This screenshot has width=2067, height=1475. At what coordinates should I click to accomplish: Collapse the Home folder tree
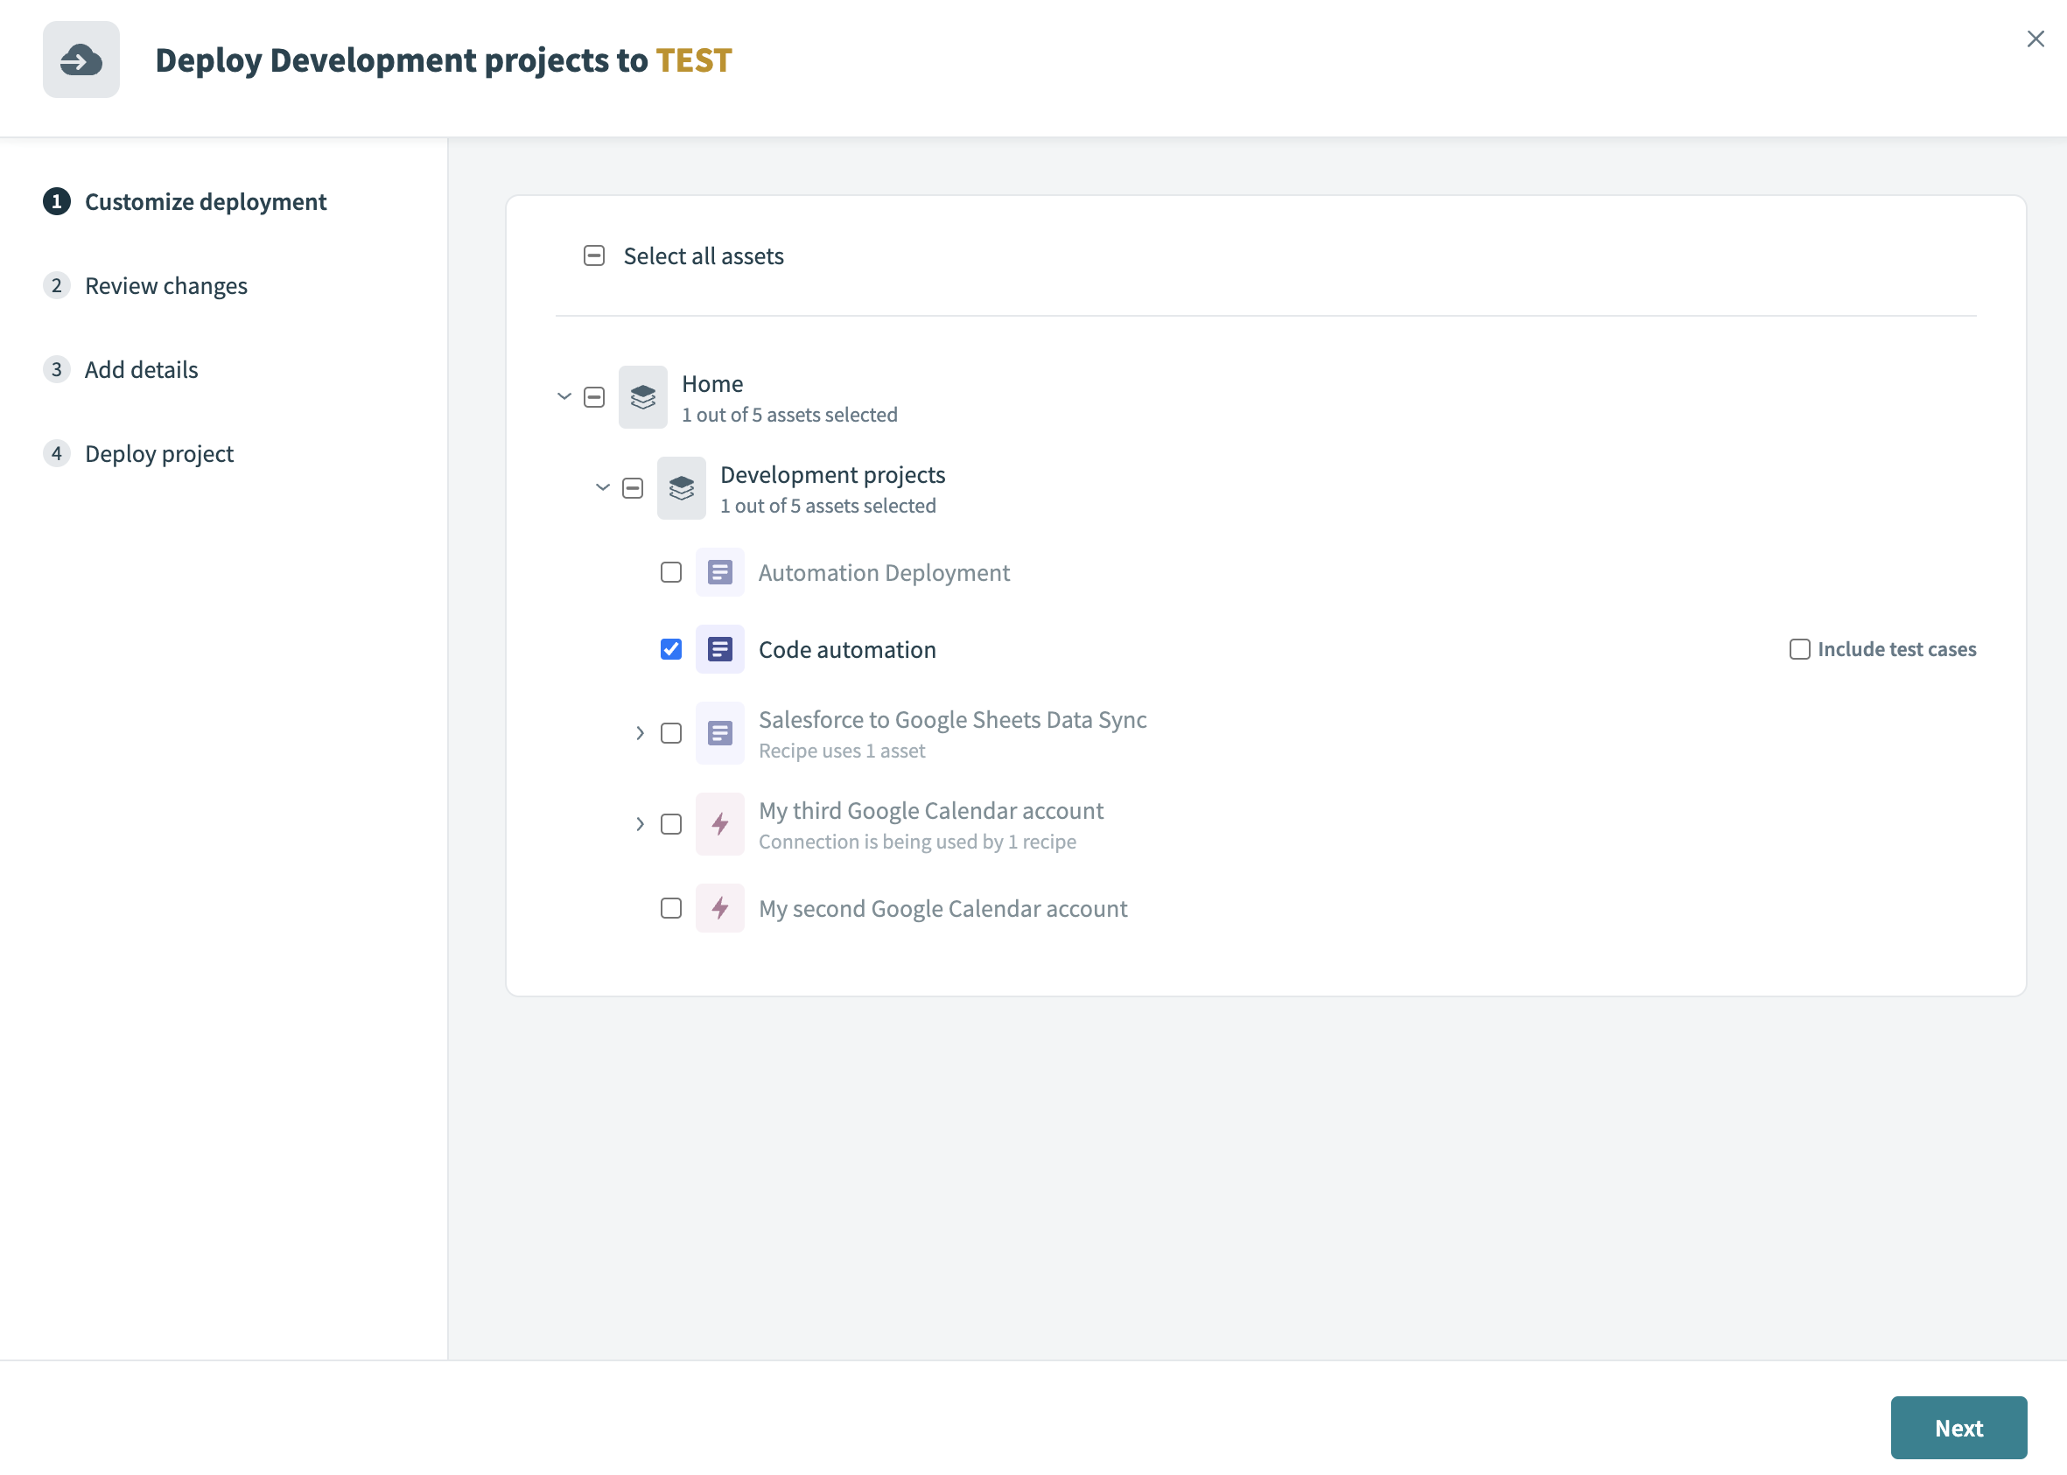click(x=564, y=397)
